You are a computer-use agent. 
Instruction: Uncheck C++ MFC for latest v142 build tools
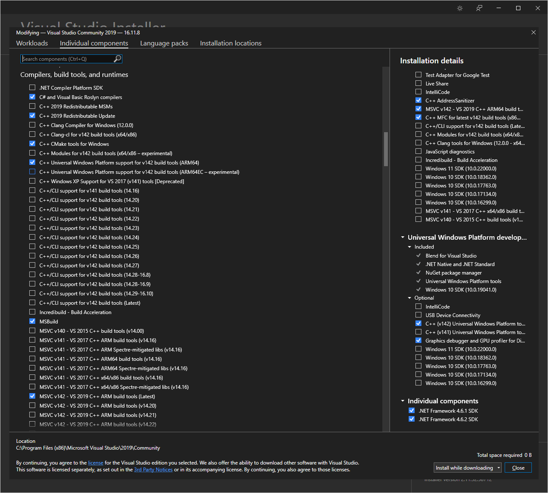point(418,117)
